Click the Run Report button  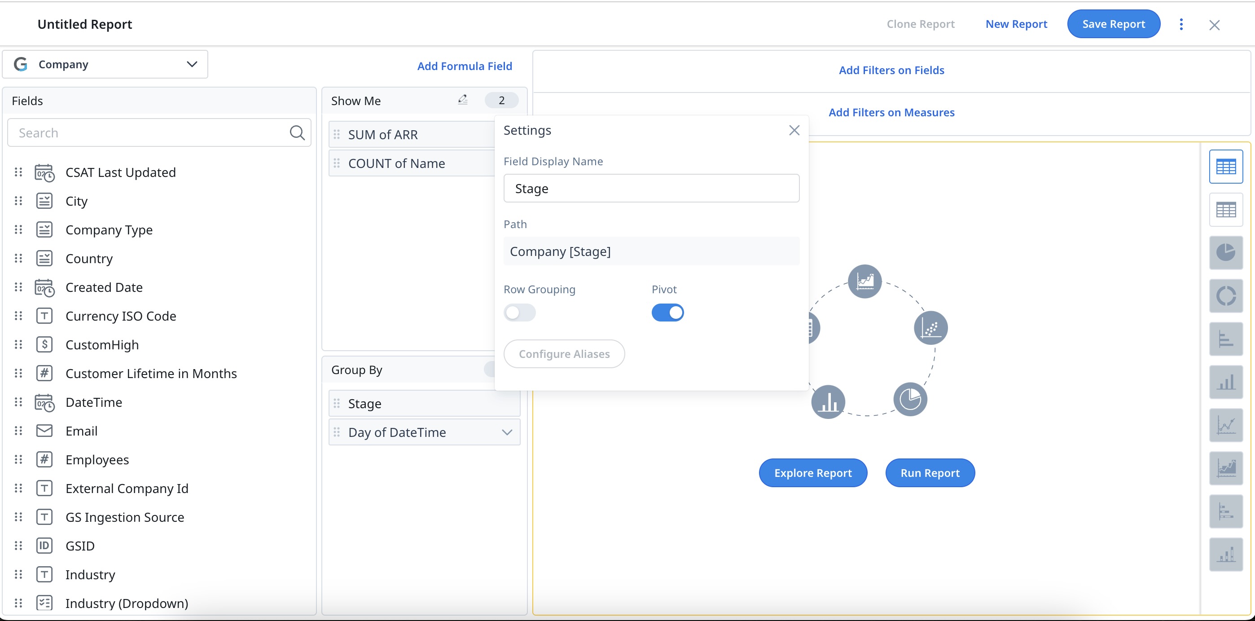(930, 473)
